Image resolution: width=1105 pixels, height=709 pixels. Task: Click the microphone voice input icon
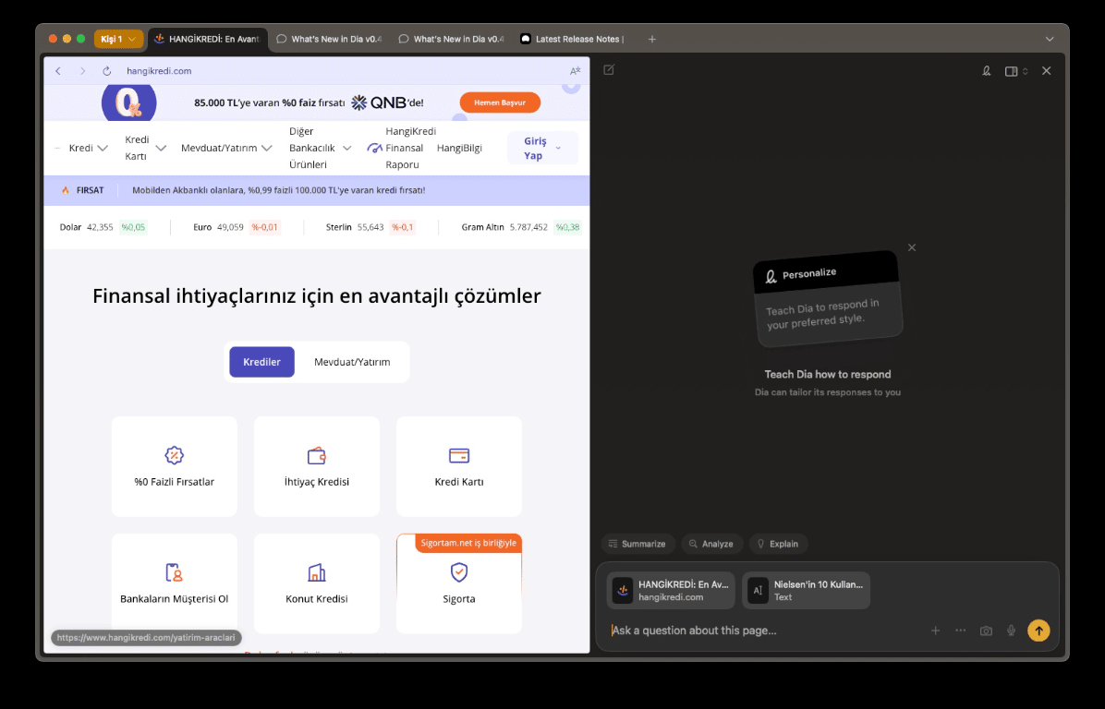coord(1012,631)
